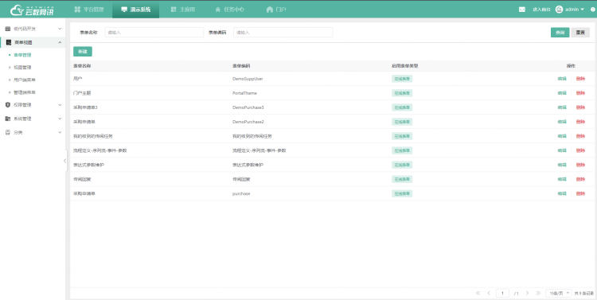Click the 分类 sidebar icon
This screenshot has width=597, height=300.
[x=8, y=132]
